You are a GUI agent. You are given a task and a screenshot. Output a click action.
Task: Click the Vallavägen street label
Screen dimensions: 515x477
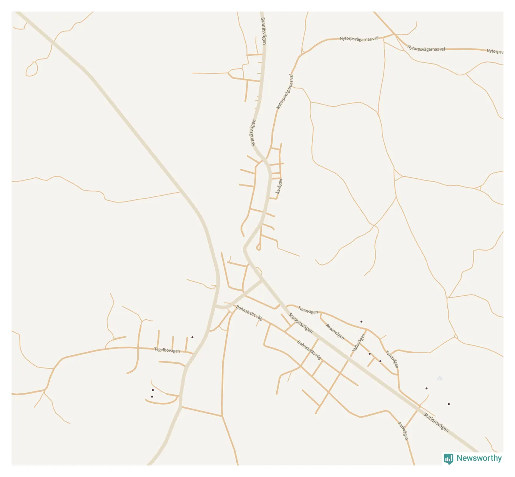click(359, 343)
